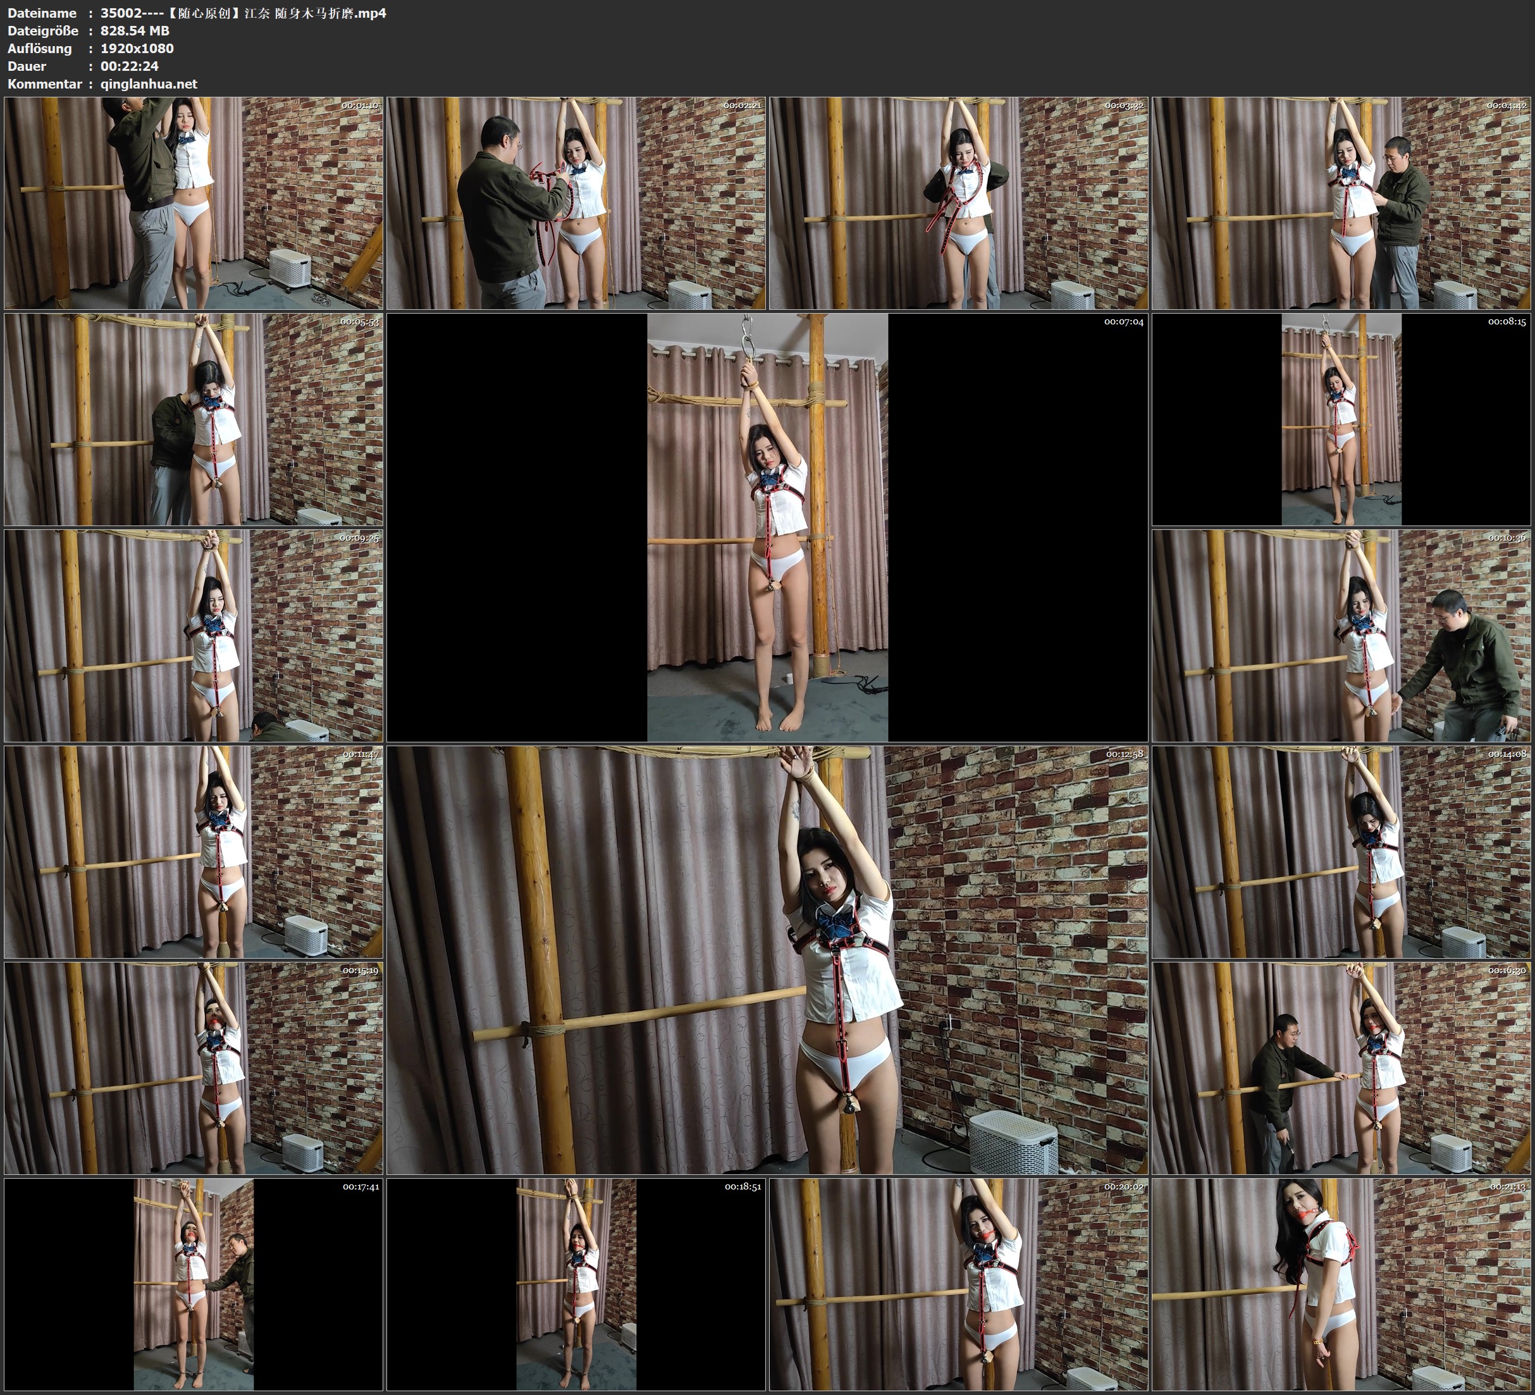The image size is (1535, 1395).
Task: Open the thumbnail stamped 00:18:51
Action: (576, 1284)
